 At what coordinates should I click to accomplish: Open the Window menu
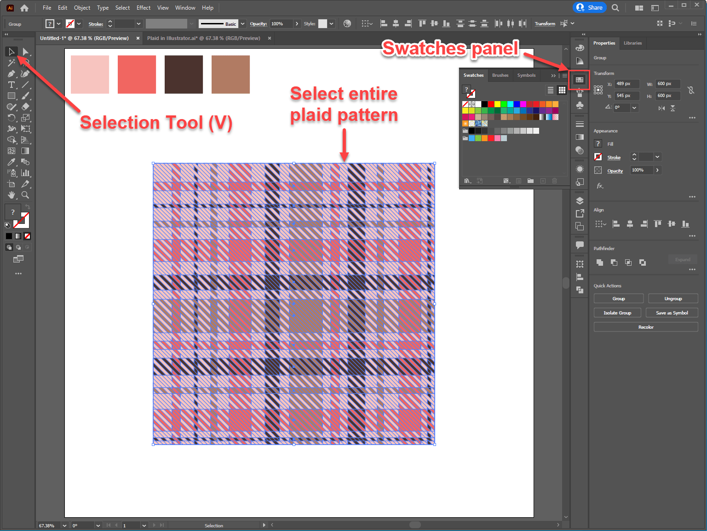(185, 8)
